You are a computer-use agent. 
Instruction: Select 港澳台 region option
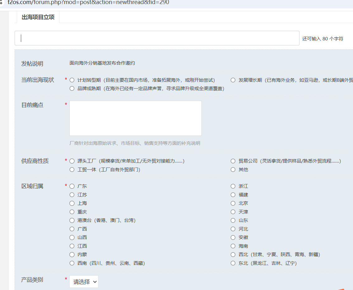pyautogui.click(x=72, y=220)
